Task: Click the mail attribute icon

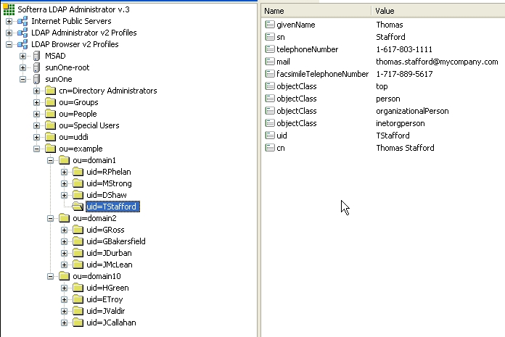Action: [270, 62]
